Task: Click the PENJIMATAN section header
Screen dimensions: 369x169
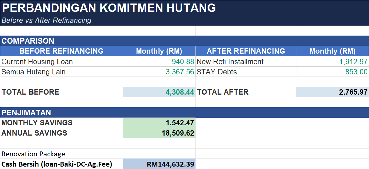Action: point(184,113)
